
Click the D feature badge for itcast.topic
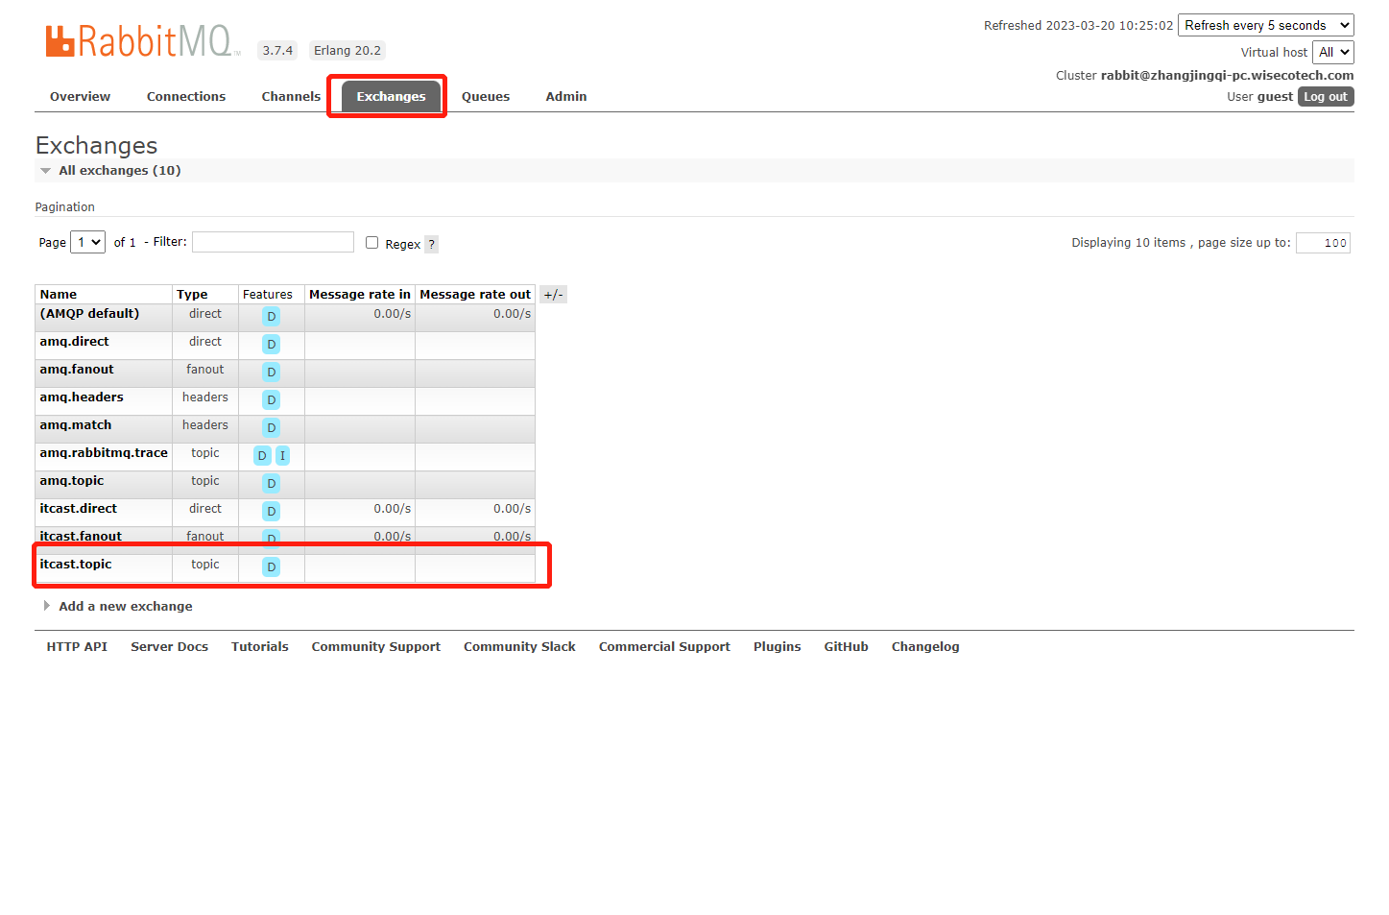tap(272, 566)
